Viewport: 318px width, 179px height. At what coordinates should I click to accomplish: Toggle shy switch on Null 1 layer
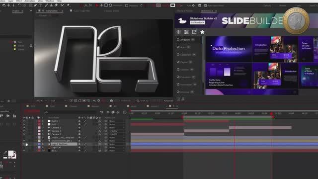[79, 124]
